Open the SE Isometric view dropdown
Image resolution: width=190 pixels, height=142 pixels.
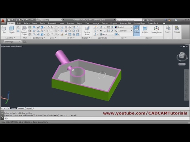point(123,31)
